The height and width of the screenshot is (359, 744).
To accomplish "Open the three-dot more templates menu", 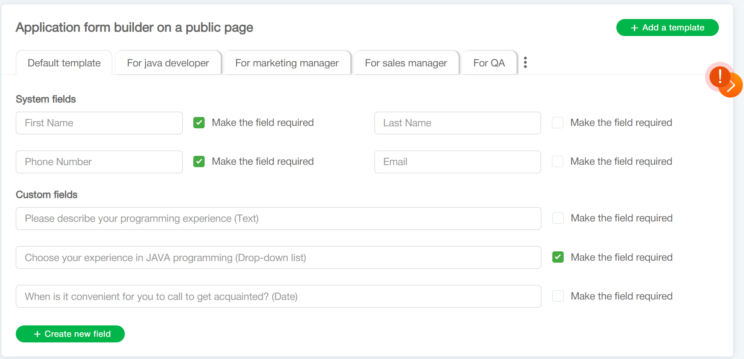I will [525, 62].
